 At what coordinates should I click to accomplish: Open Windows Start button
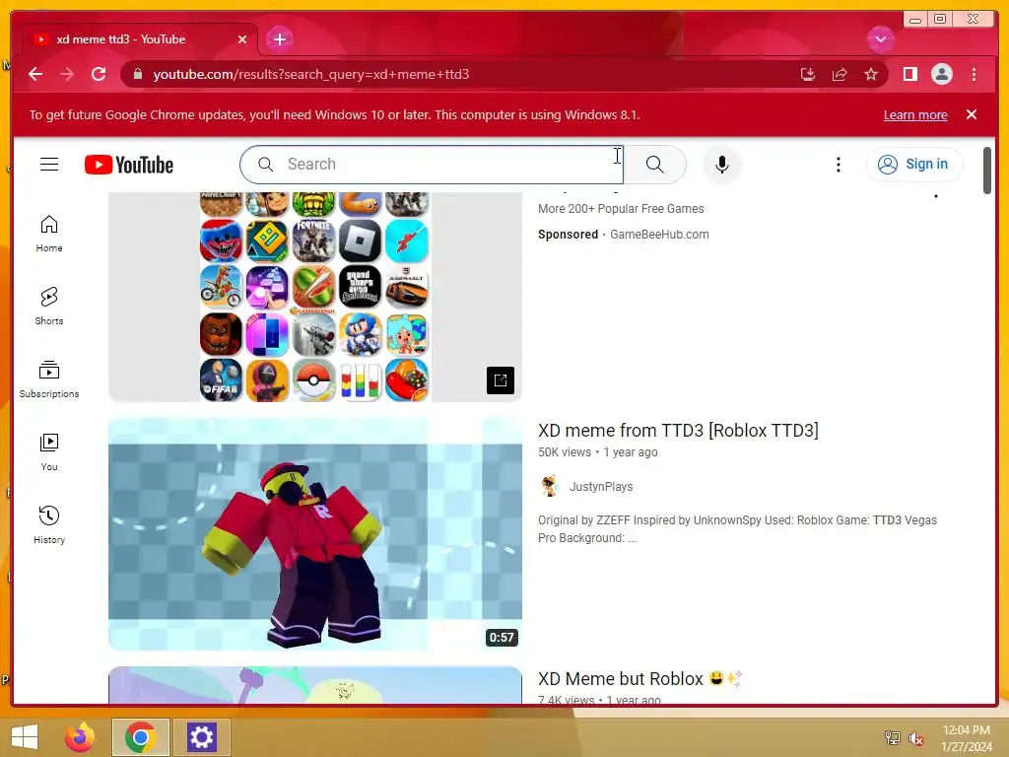(24, 737)
